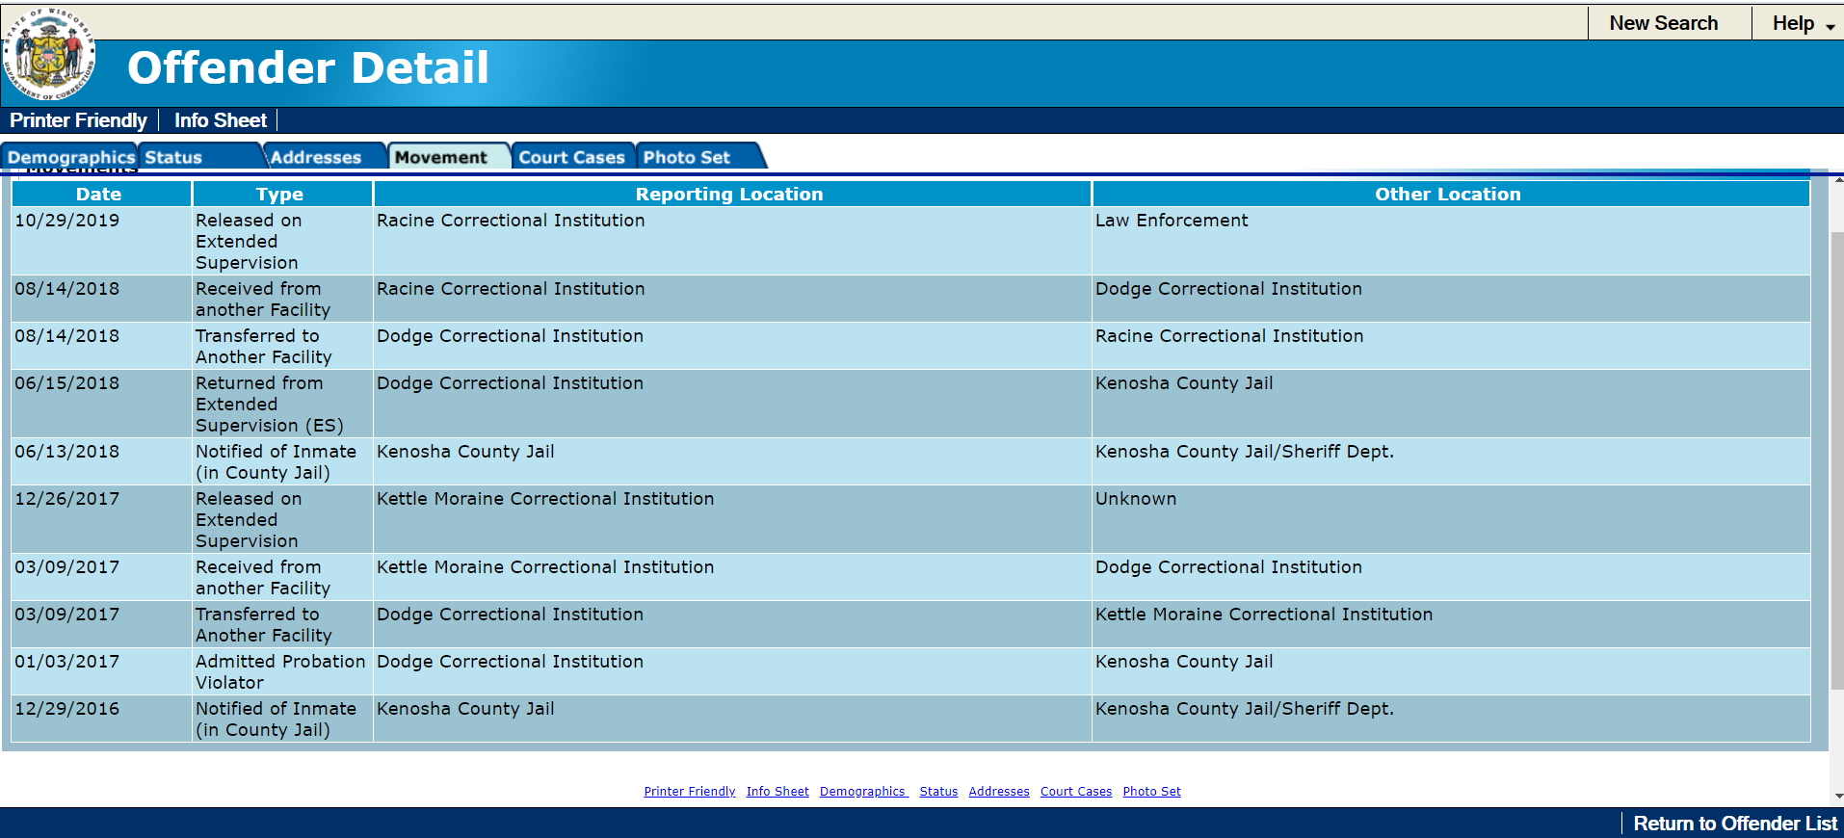Follow the Printer Friendly footer link

click(x=690, y=792)
